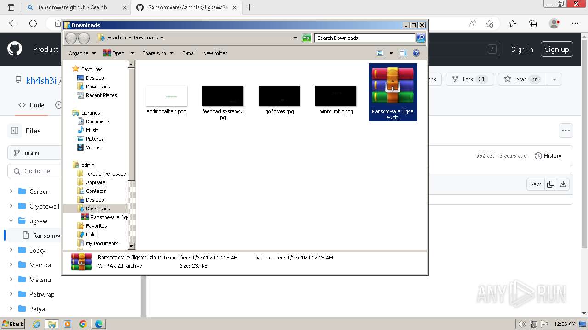The image size is (588, 330).
Task: Open the address bar history dropdown
Action: pos(295,38)
